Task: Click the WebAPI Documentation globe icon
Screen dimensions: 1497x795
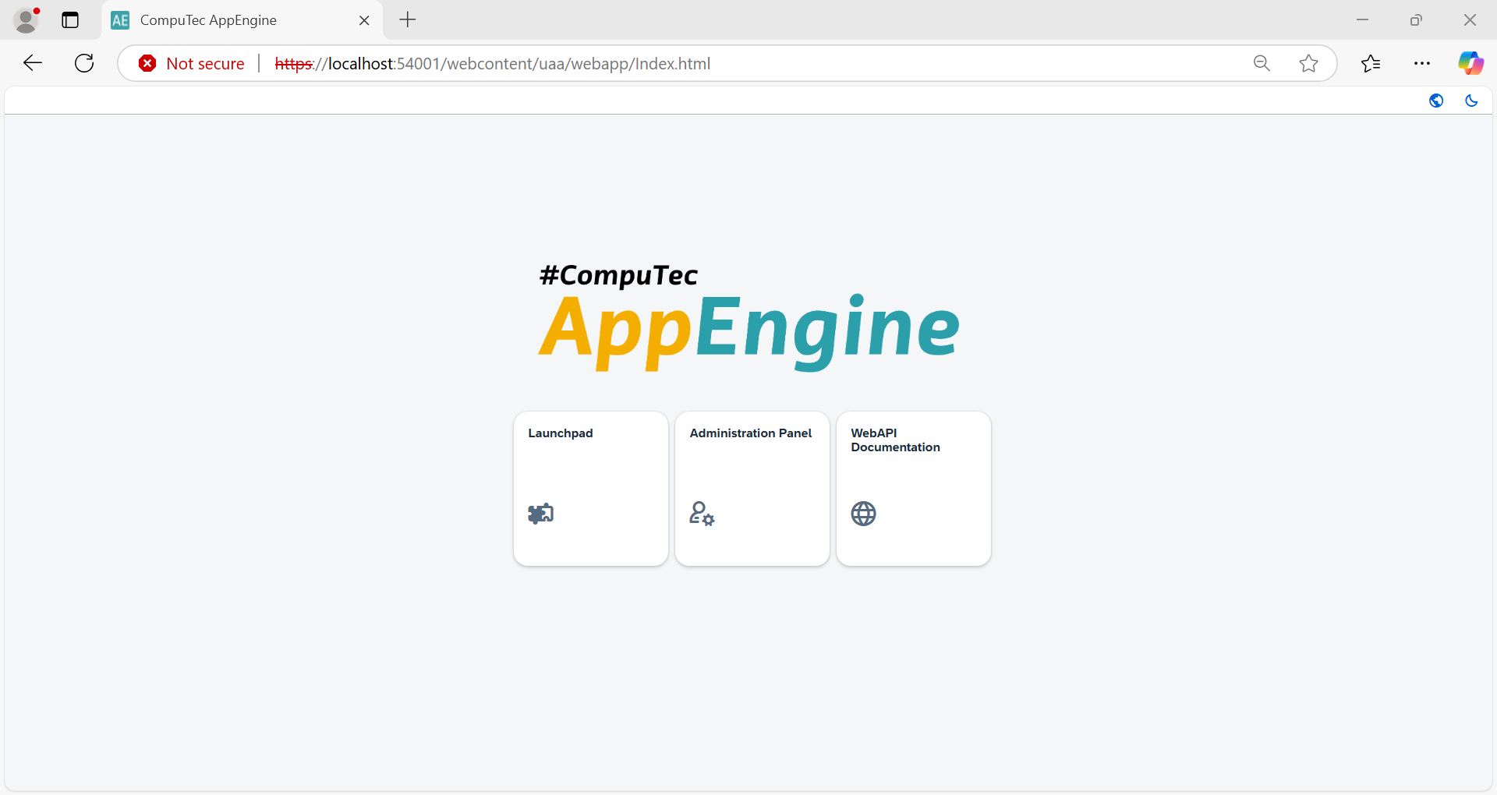Action: (x=863, y=513)
